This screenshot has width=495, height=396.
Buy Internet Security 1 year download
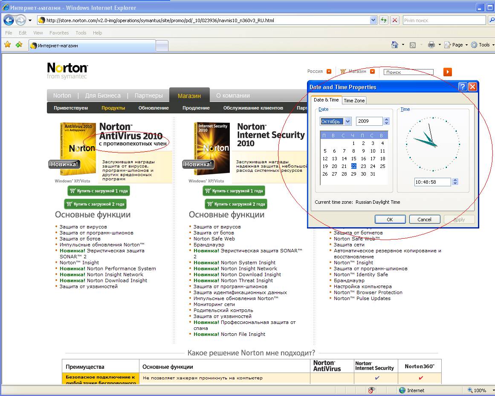click(x=234, y=191)
